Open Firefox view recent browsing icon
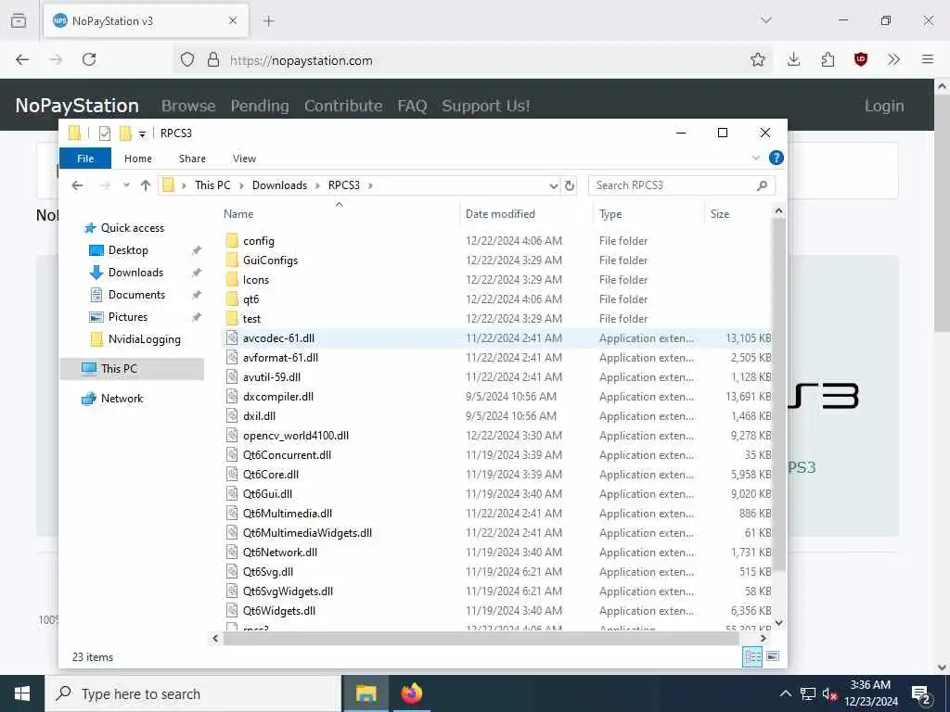Image resolution: width=950 pixels, height=712 pixels. click(x=19, y=20)
